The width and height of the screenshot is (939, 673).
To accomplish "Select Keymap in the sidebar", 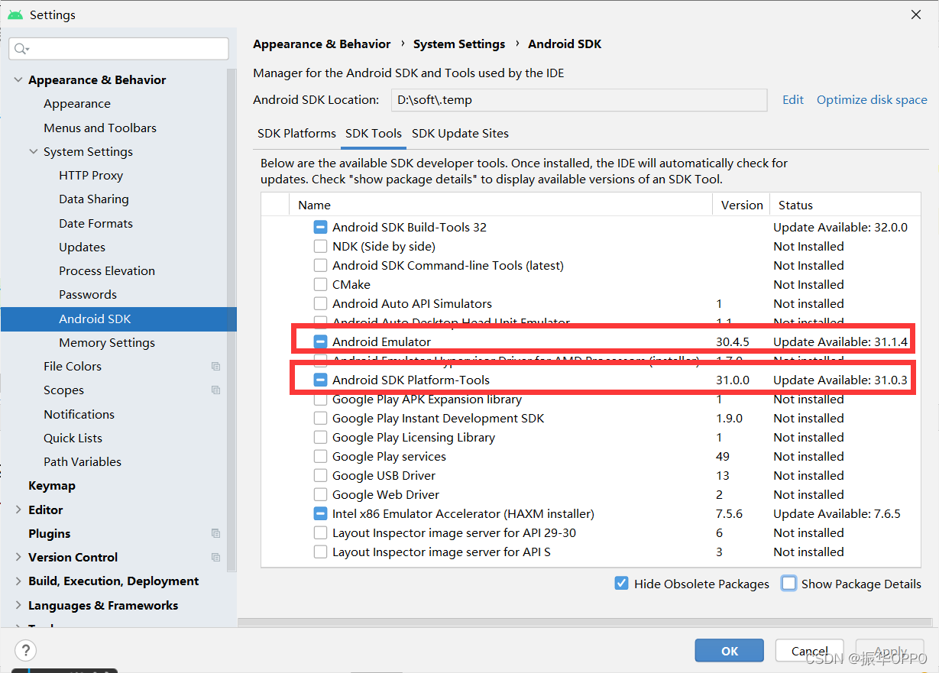I will [x=52, y=485].
